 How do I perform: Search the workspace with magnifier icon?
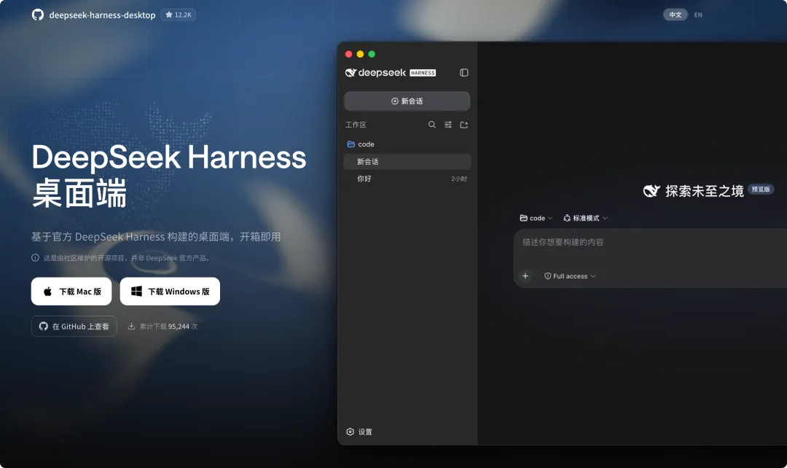[x=431, y=125]
